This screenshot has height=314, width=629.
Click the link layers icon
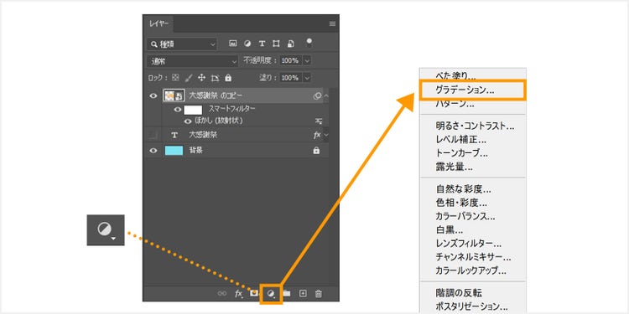click(x=222, y=294)
